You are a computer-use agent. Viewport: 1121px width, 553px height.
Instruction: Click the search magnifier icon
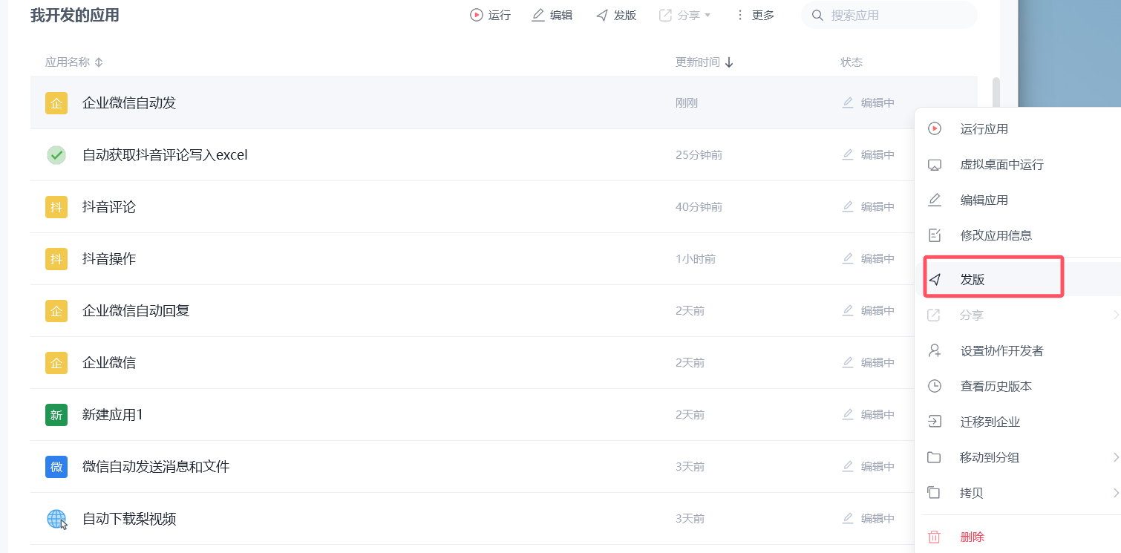click(817, 15)
